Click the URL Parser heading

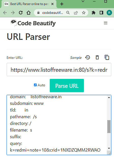pos(28,37)
